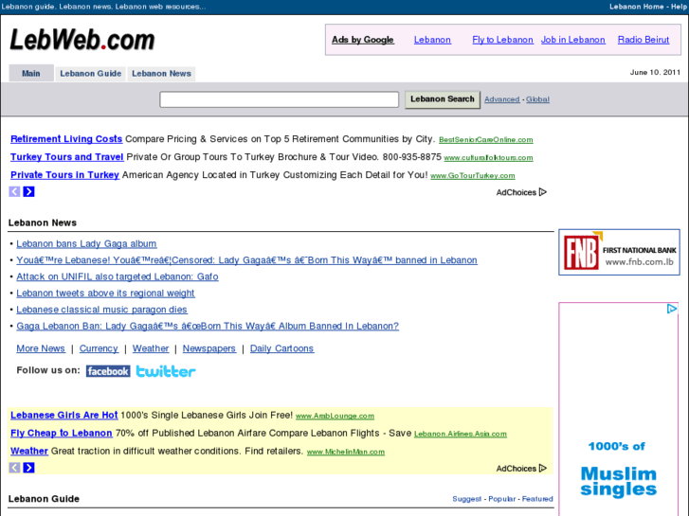
Task: Click the 'June 10, 2011' date text
Action: [655, 73]
